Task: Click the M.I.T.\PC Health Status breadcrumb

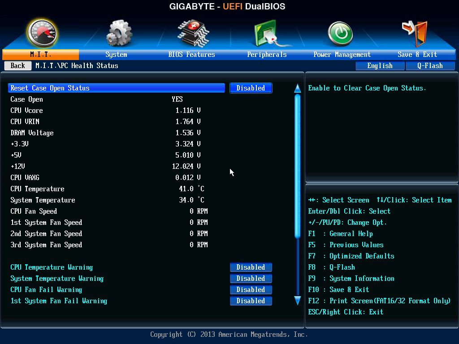Action: (77, 66)
